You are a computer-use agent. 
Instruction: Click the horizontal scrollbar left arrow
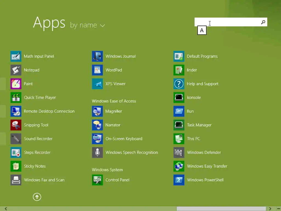6,209
